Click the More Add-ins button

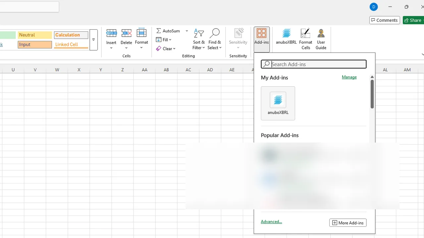pyautogui.click(x=348, y=223)
